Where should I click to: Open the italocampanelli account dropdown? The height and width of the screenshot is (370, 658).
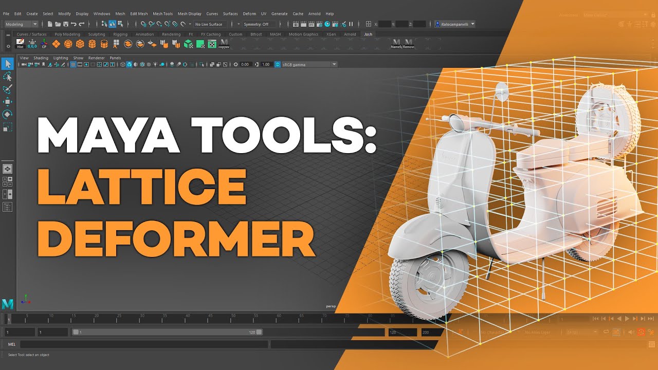coord(454,24)
